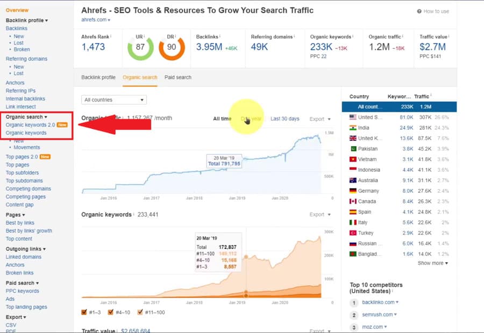Image resolution: width=484 pixels, height=333 pixels.
Task: Select the United States flag icon
Action: point(353,117)
